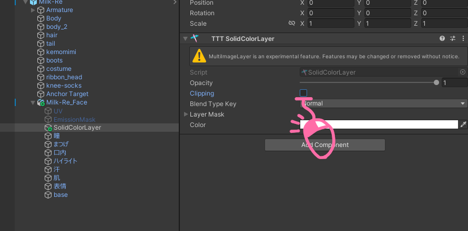468x231 pixels.
Task: Click the Opacity value input field
Action: click(x=454, y=83)
